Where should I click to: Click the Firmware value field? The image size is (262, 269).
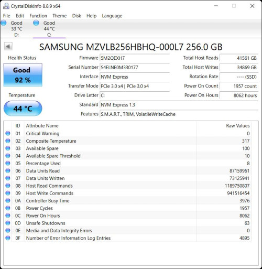coord(135,58)
